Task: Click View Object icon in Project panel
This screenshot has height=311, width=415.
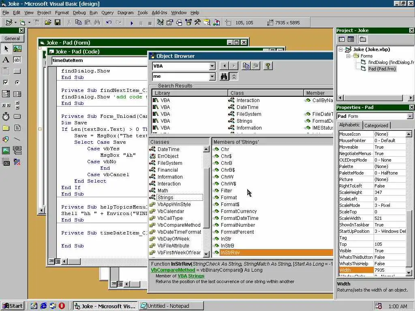Action: pyautogui.click(x=351, y=39)
